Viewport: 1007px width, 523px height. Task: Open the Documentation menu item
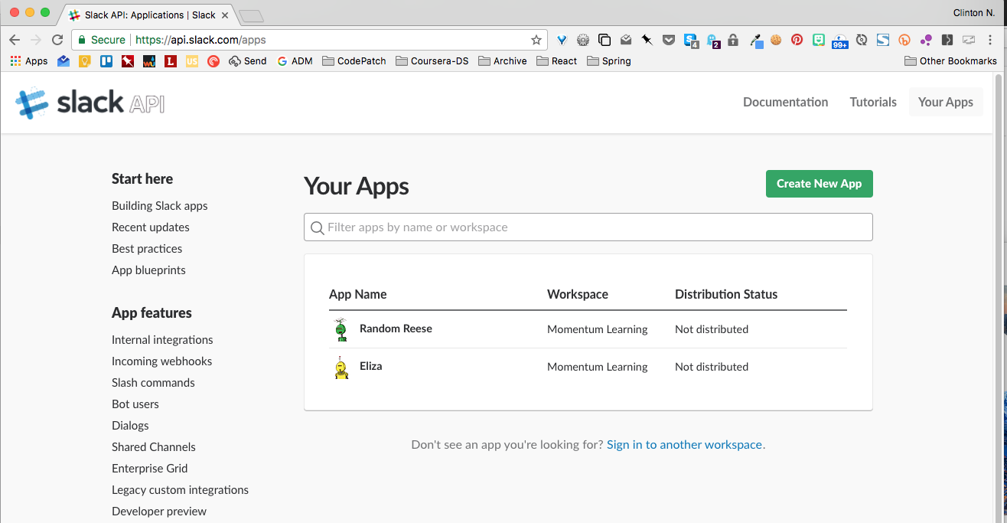pyautogui.click(x=785, y=101)
